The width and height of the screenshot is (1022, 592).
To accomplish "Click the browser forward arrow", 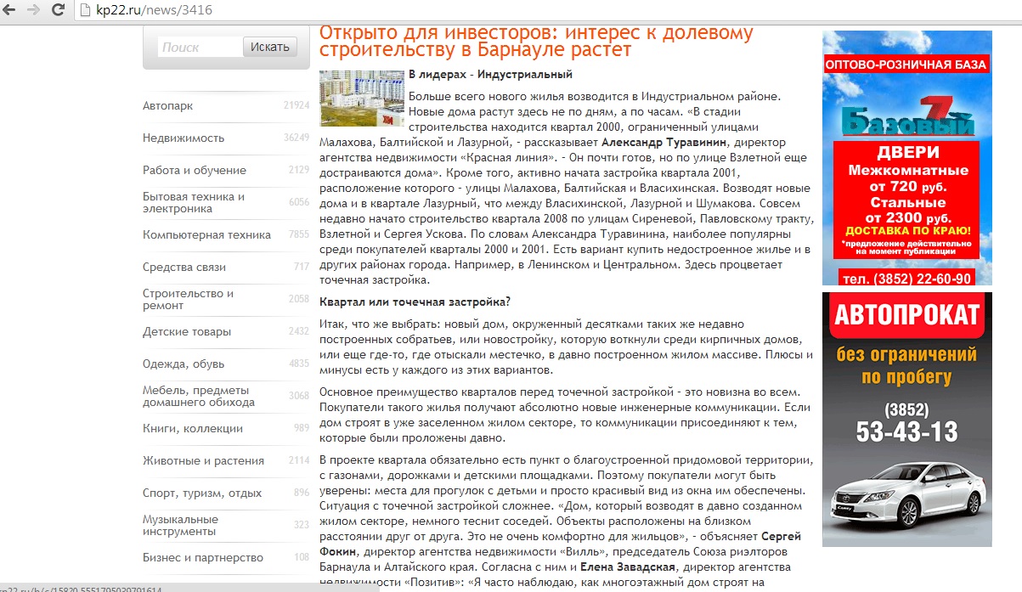I will [x=35, y=10].
